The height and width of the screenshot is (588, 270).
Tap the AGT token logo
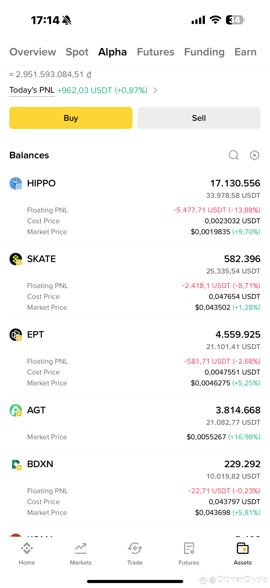click(16, 410)
